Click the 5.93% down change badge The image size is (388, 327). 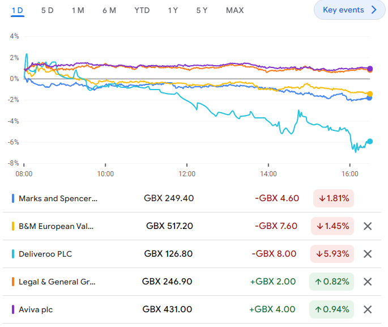coord(332,254)
